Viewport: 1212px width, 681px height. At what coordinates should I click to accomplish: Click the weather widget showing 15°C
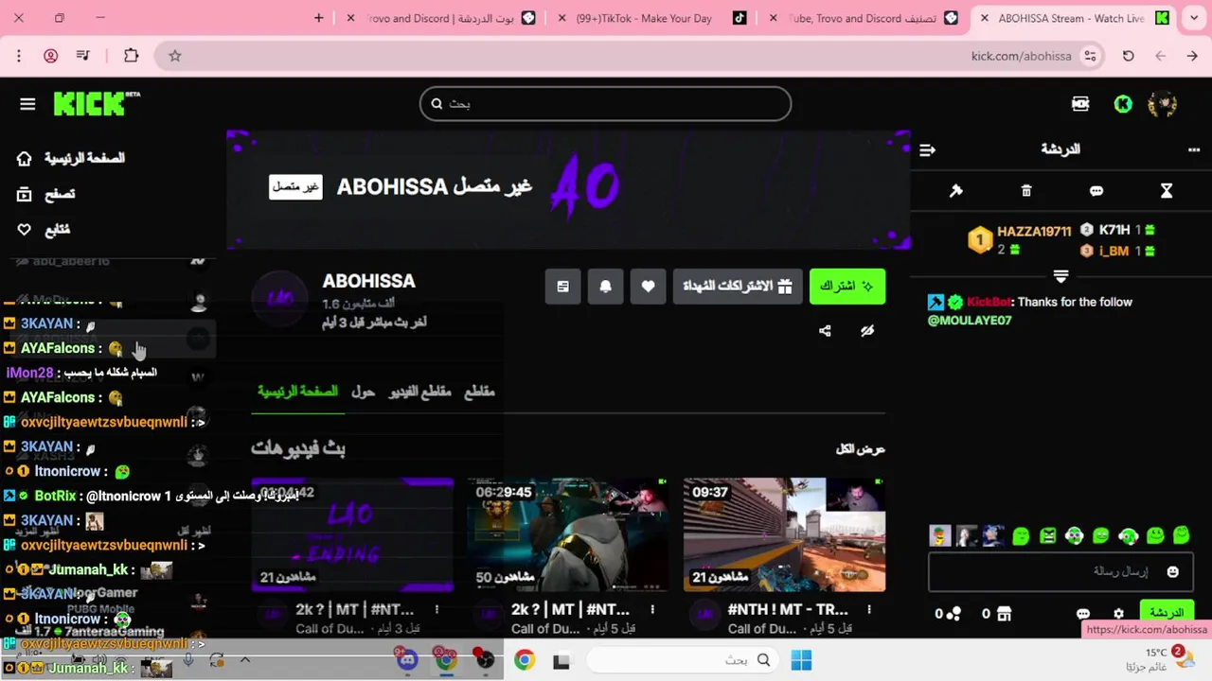coord(1157,659)
